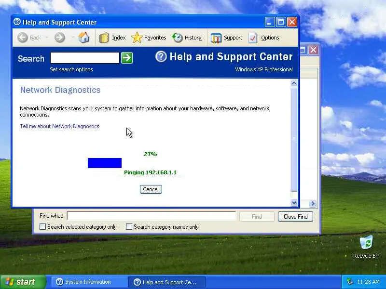386x289 pixels.
Task: Click the Windows XP Professional text
Action: point(264,69)
